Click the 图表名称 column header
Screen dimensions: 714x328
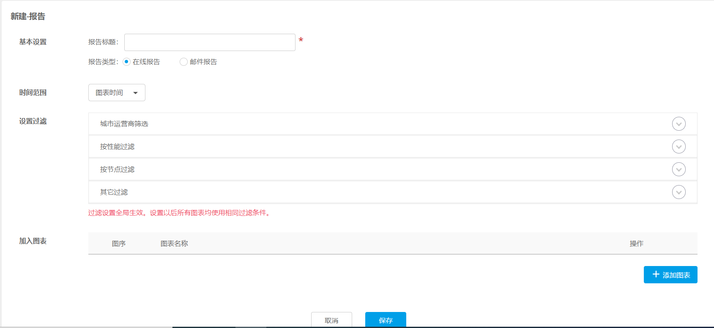coord(174,244)
